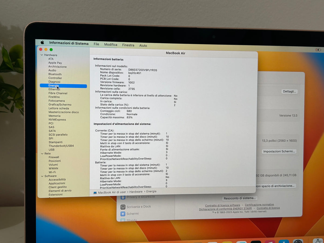Select Fibre Channel in the sidebar
324x243 pixels.
point(58,93)
